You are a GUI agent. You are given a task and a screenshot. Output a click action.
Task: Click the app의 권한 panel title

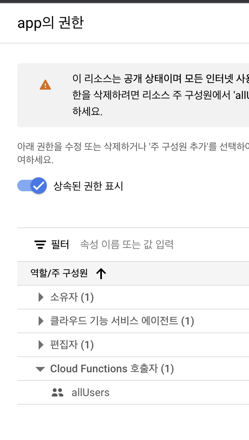51,23
